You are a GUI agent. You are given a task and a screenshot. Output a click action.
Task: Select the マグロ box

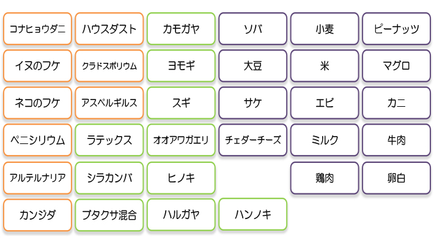click(396, 66)
